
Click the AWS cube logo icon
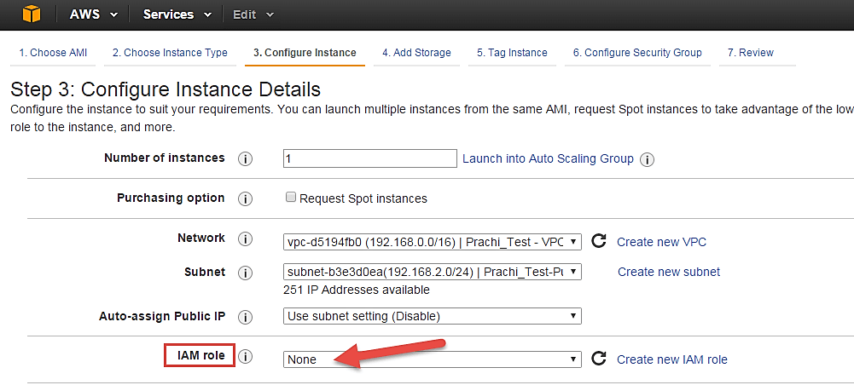click(x=31, y=14)
